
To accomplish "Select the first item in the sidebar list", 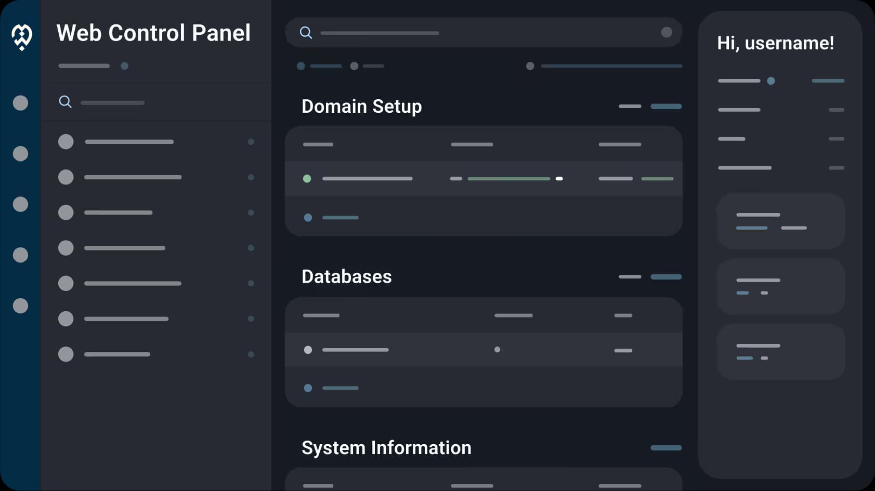I will pyautogui.click(x=129, y=142).
